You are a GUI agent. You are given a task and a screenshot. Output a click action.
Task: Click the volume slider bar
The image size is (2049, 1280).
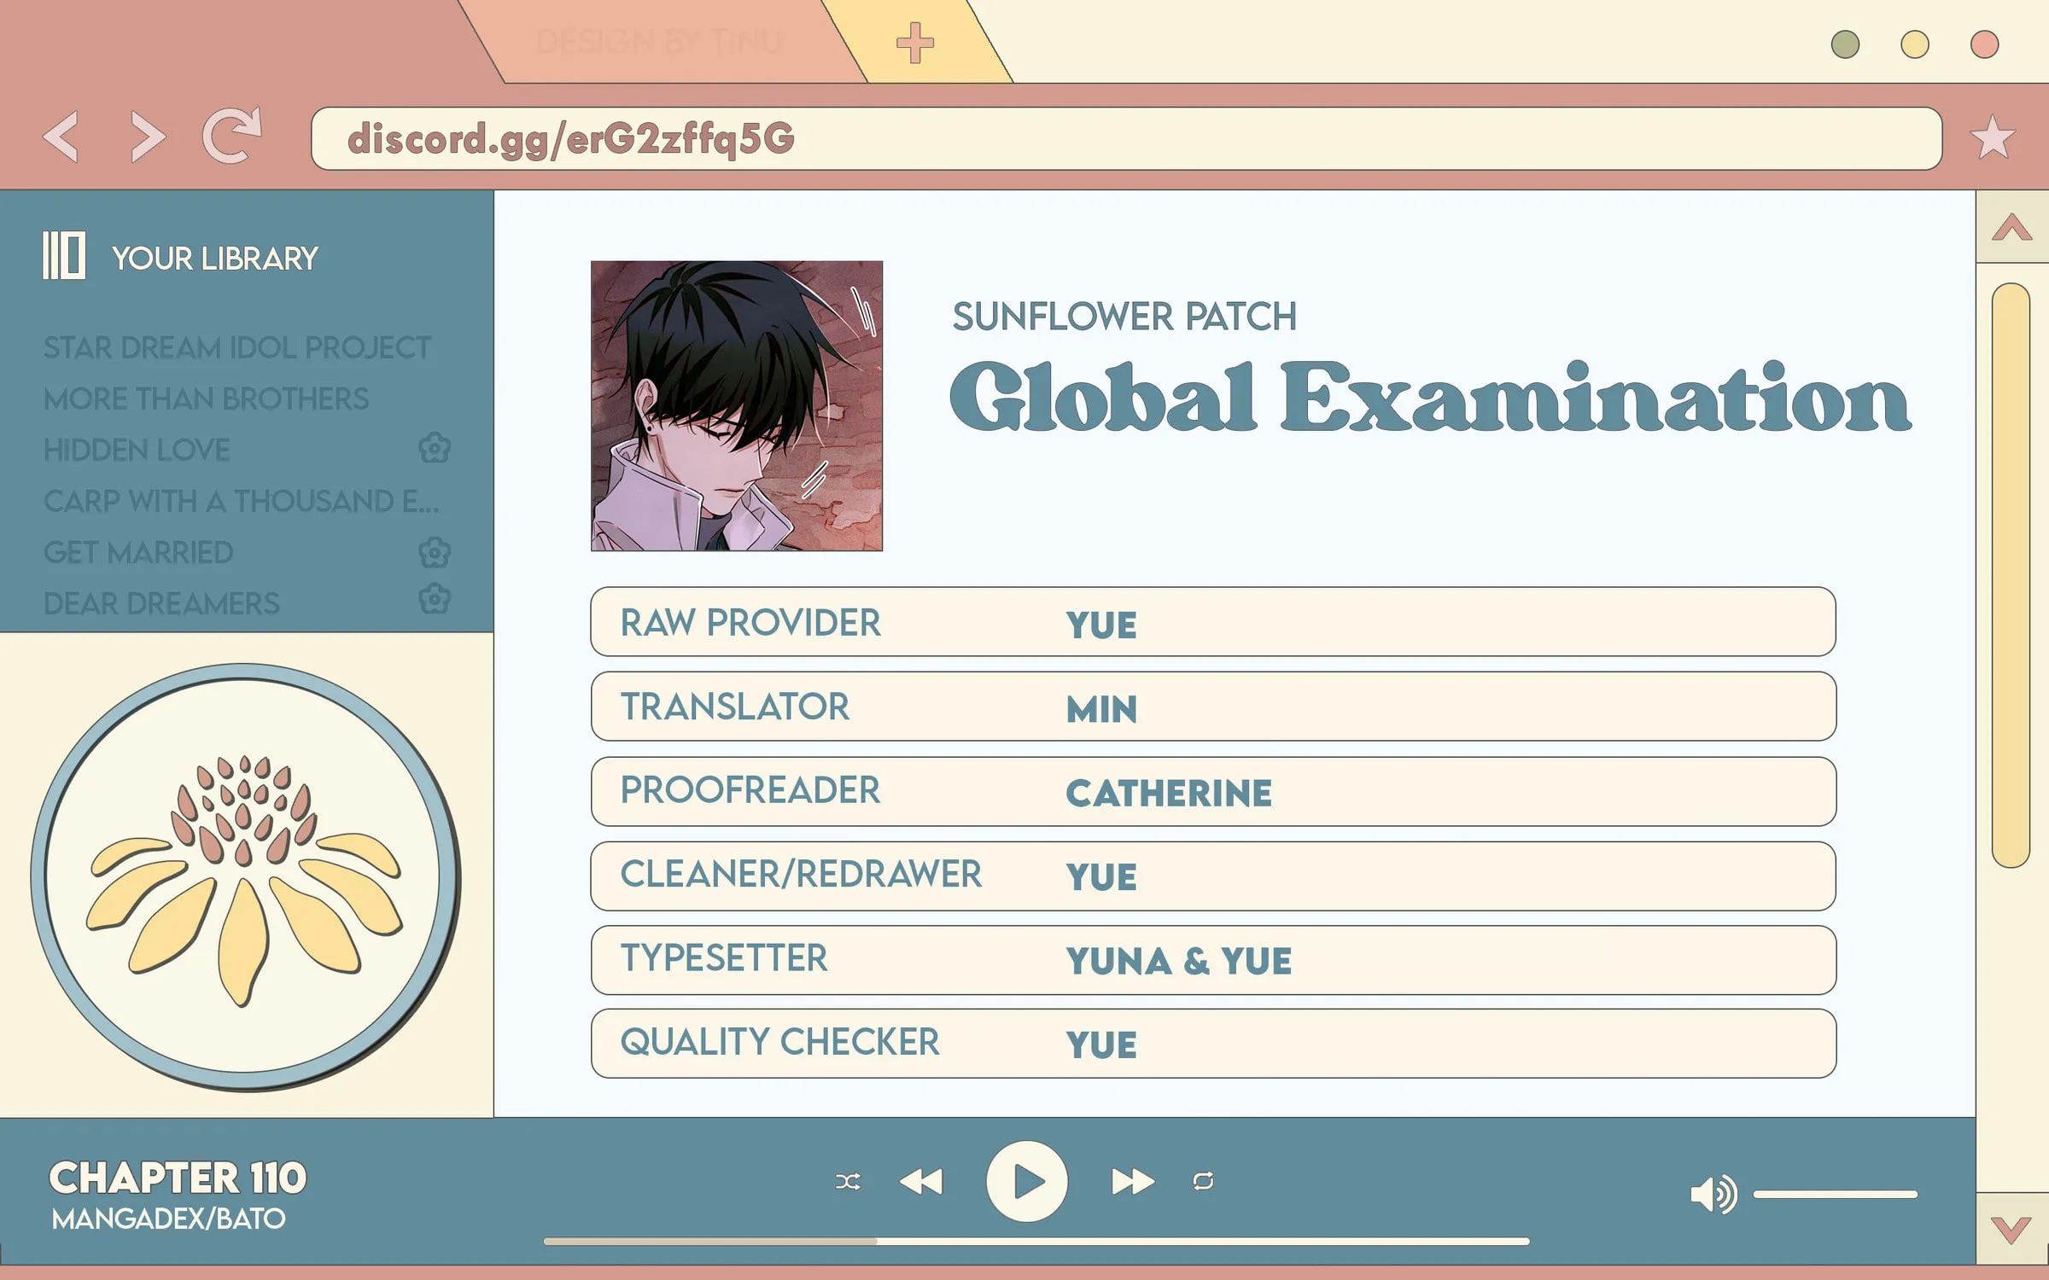tap(1836, 1195)
